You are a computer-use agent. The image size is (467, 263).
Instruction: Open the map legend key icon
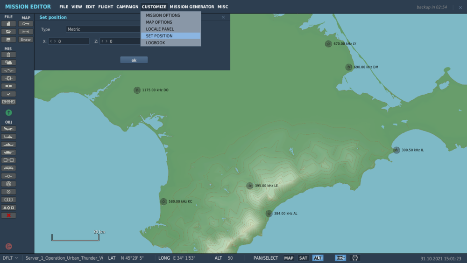click(26, 23)
